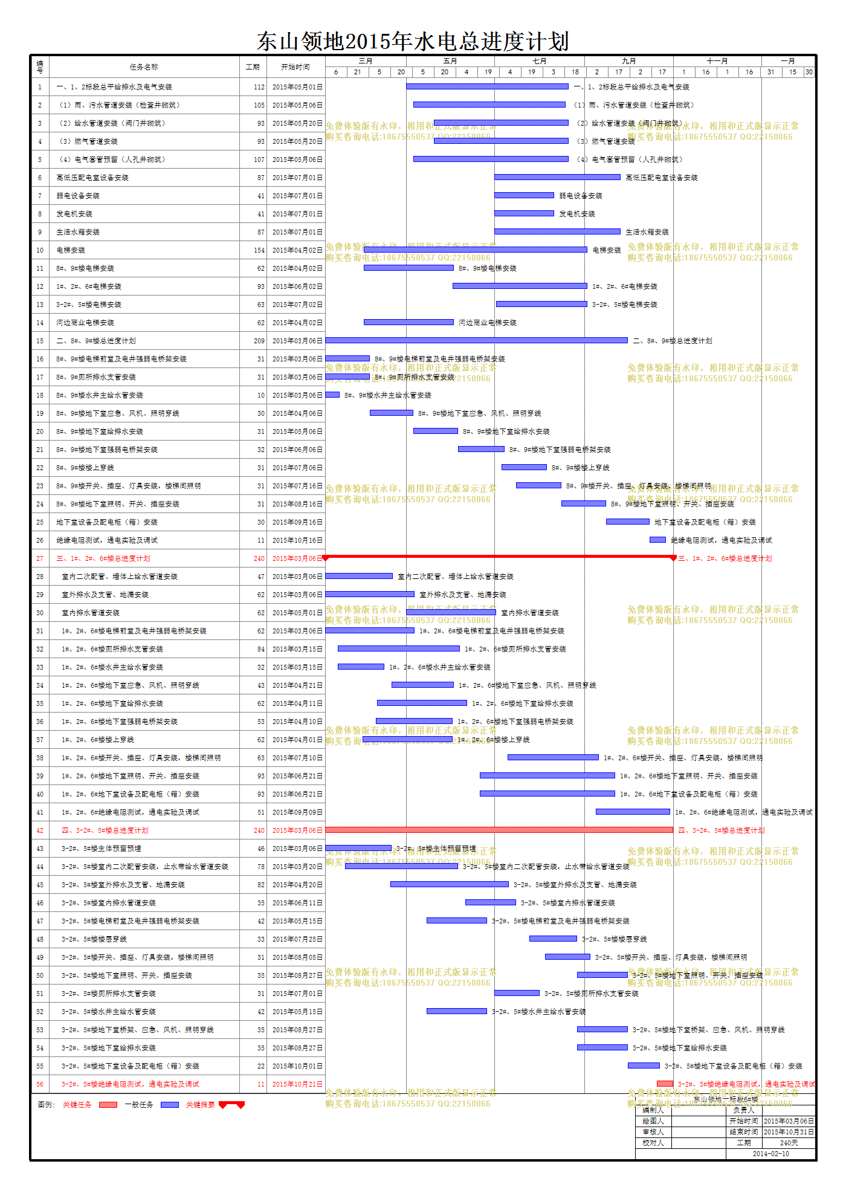Click the blue 一般任务 legend swatch
Image resolution: width=846 pixels, height=1190 pixels.
pyautogui.click(x=169, y=1105)
